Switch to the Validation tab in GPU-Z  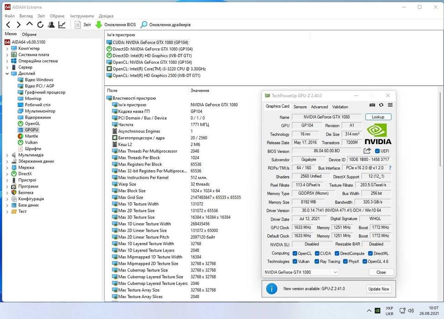tap(340, 107)
